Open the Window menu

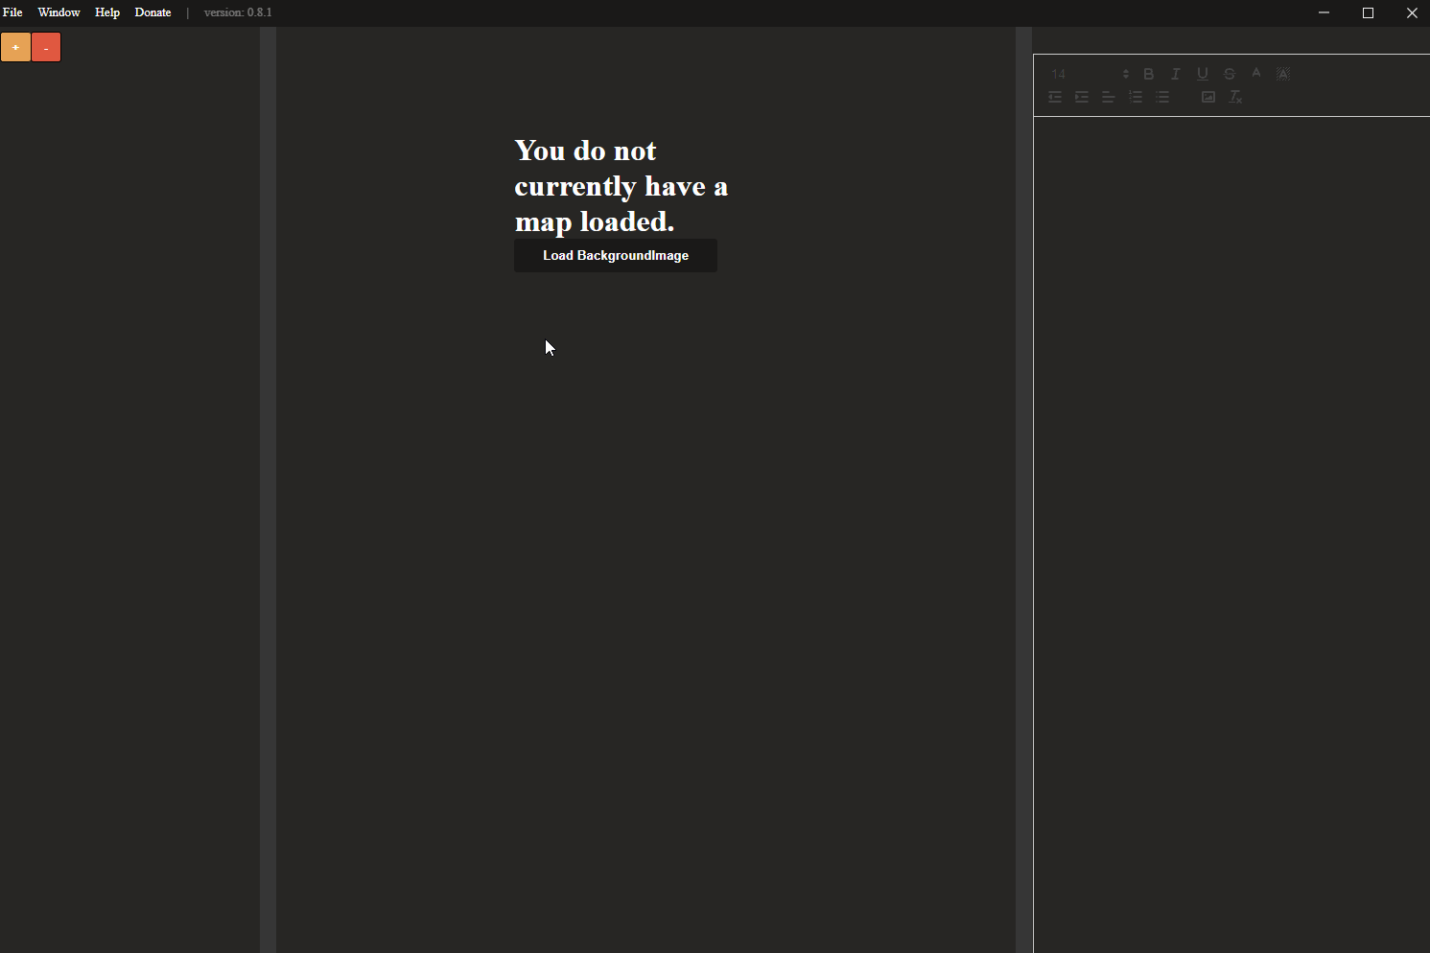pos(59,12)
